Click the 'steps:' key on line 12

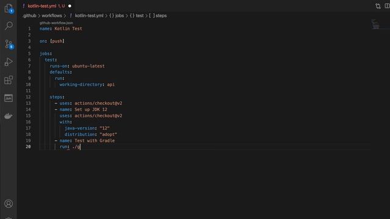pos(57,97)
